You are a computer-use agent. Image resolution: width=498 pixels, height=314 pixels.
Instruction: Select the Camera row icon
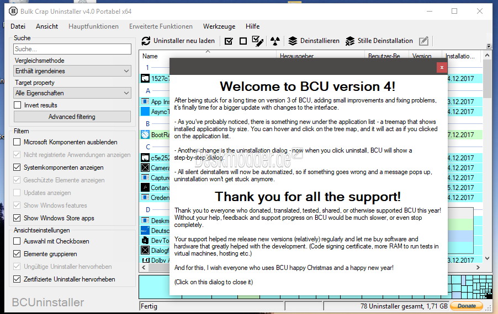point(145,167)
